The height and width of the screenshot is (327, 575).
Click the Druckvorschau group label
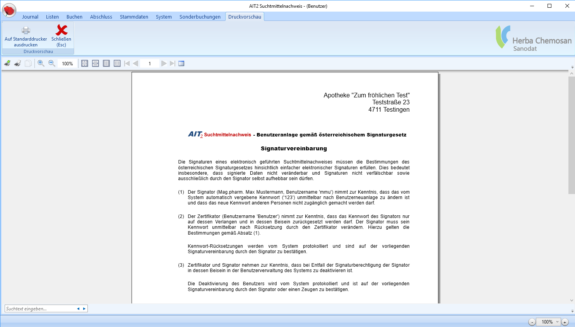[38, 51]
